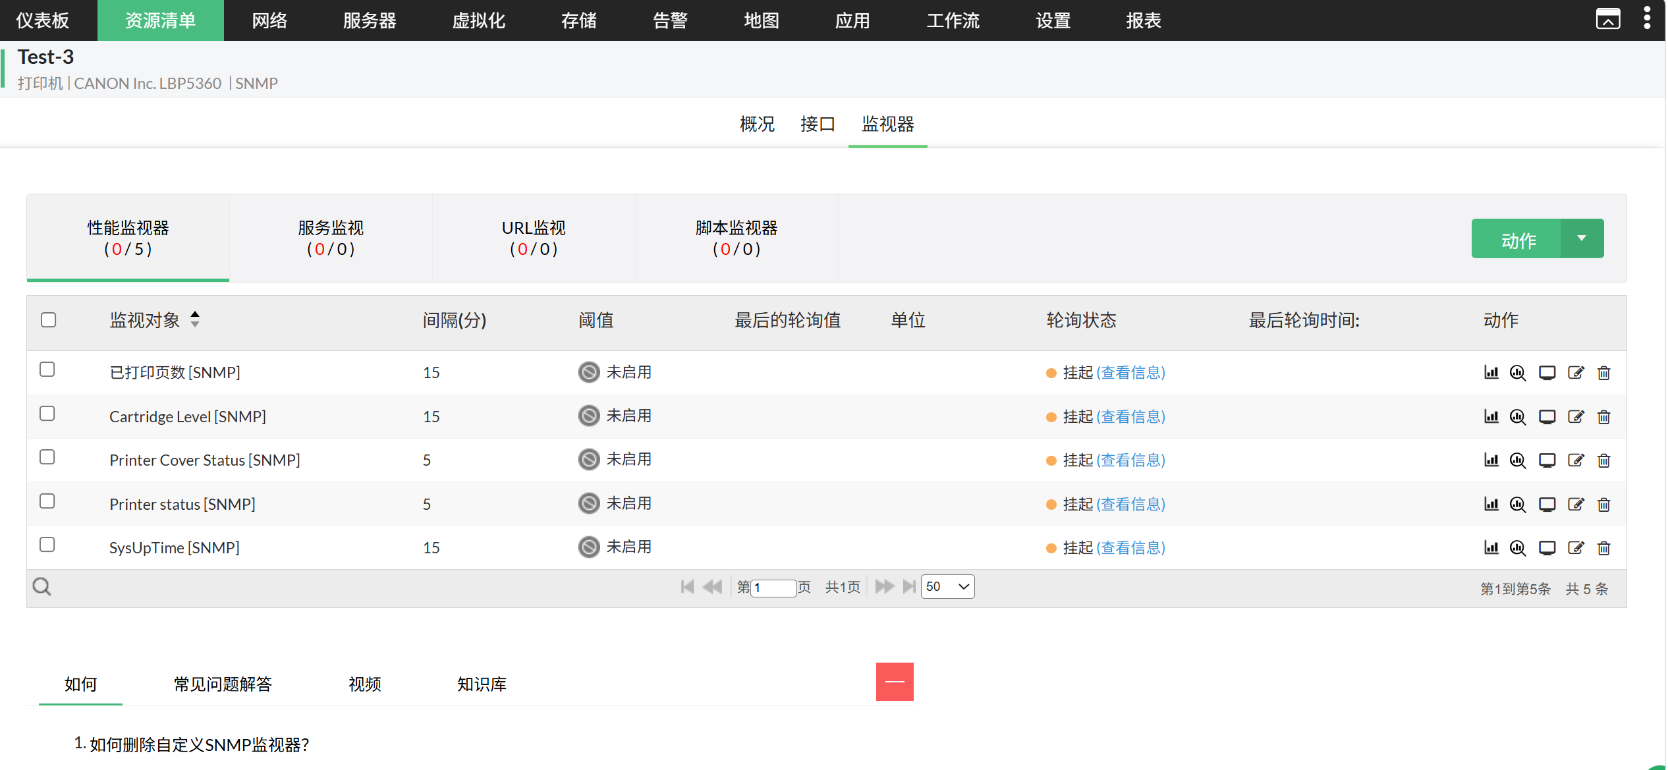Switch to the 接口 tab
1668x770 pixels.
click(818, 124)
